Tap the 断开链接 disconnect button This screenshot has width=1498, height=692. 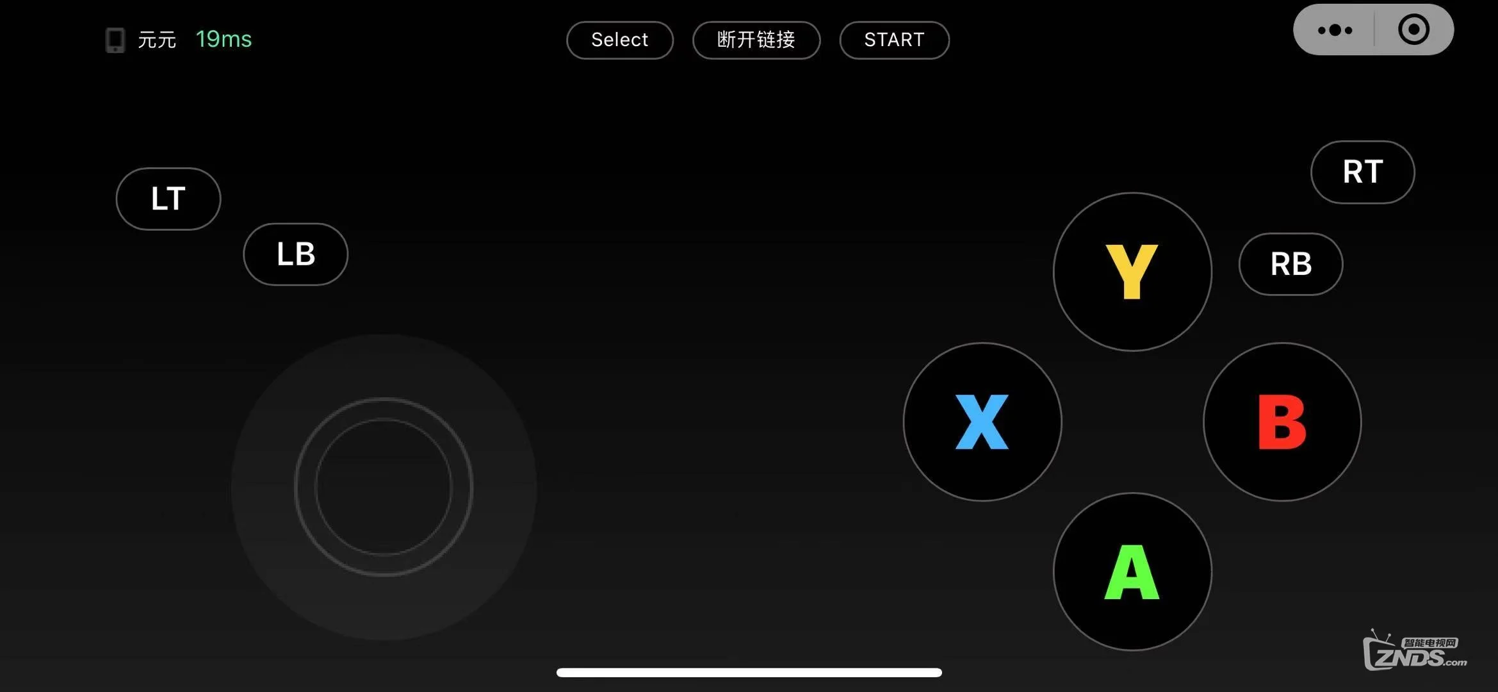[x=756, y=39]
